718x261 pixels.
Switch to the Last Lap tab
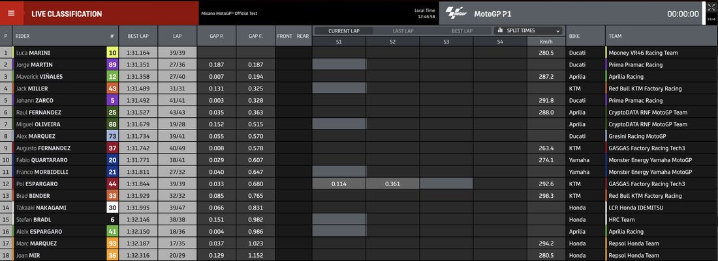(403, 31)
